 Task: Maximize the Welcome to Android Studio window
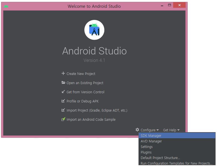pos(169,5)
